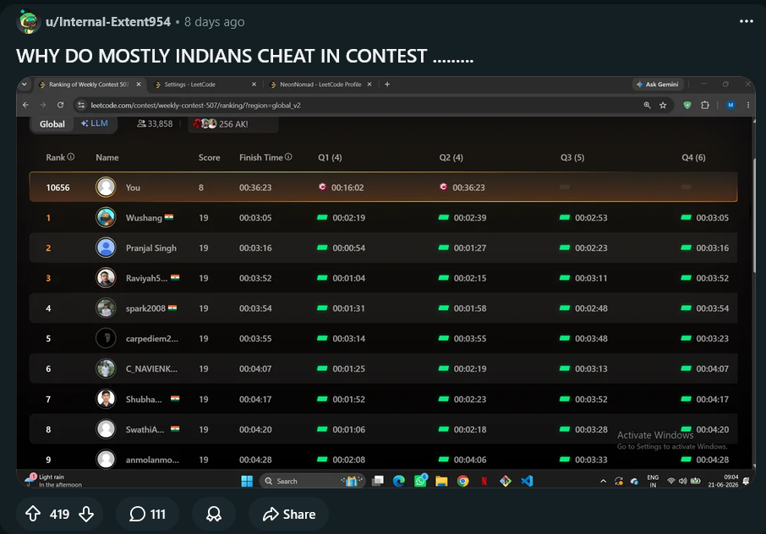
Task: Go back in the browser
Action: click(26, 105)
